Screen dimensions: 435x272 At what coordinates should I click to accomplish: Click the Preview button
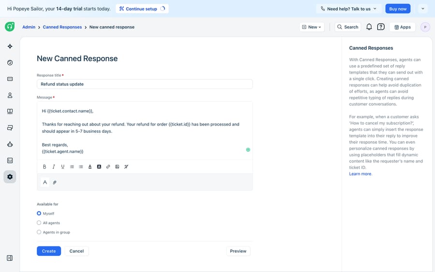tap(238, 251)
